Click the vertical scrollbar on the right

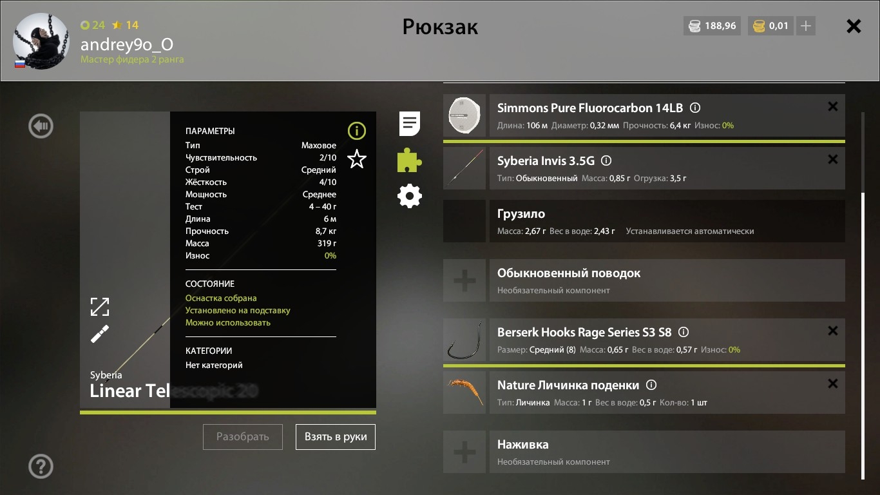pyautogui.click(x=863, y=335)
